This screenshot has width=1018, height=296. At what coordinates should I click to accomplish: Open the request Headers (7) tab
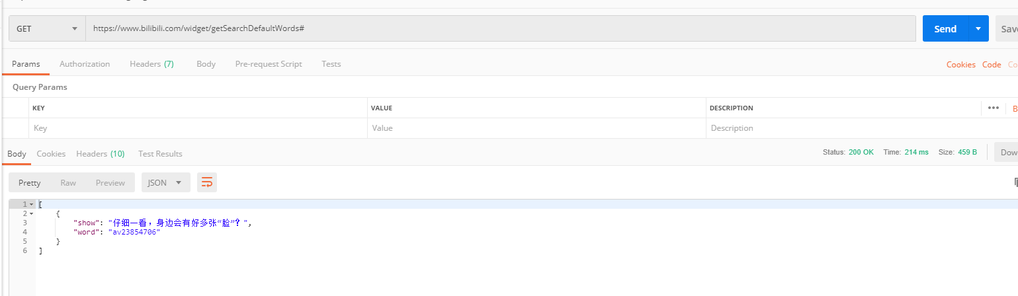pyautogui.click(x=151, y=64)
